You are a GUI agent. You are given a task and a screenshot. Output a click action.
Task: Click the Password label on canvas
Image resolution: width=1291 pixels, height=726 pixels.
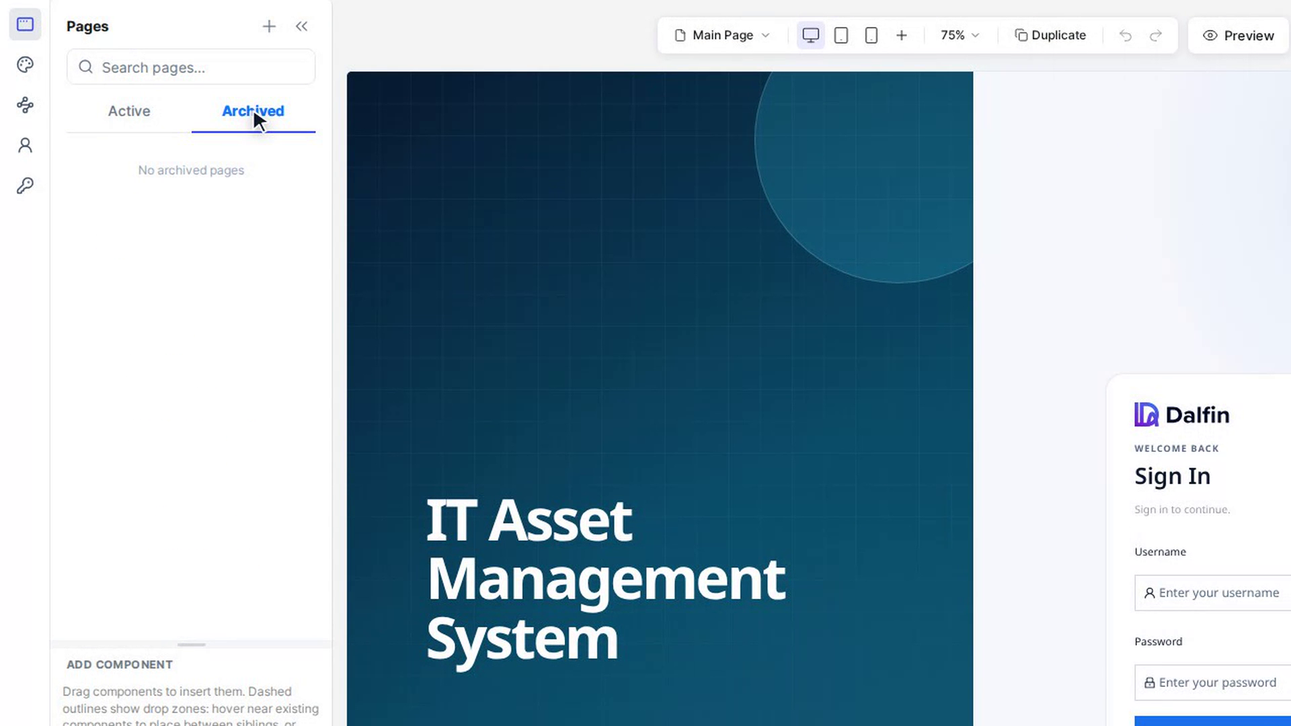(x=1158, y=641)
